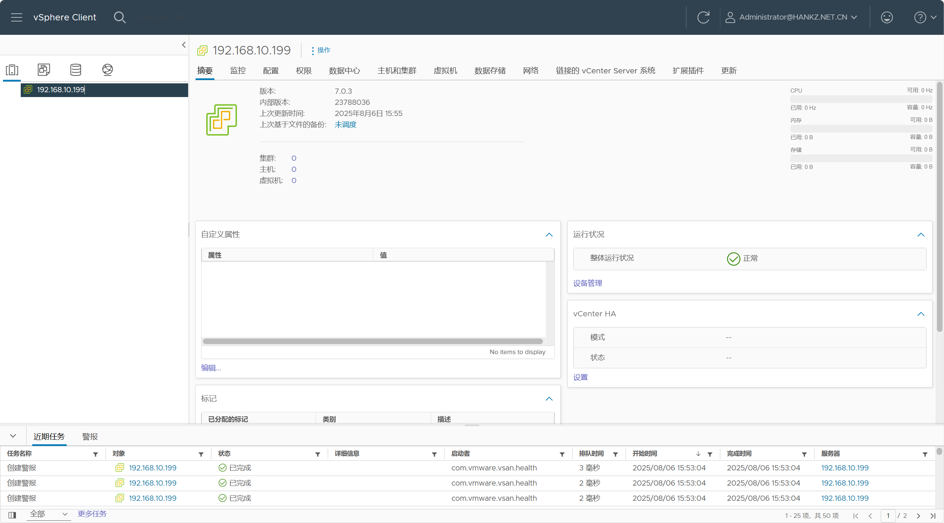Open the Administrator@HANKZ.NET.CN user menu

791,17
